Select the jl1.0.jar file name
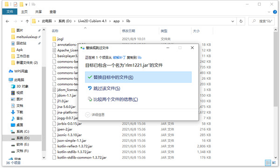280x168 pixels. [x=63, y=101]
